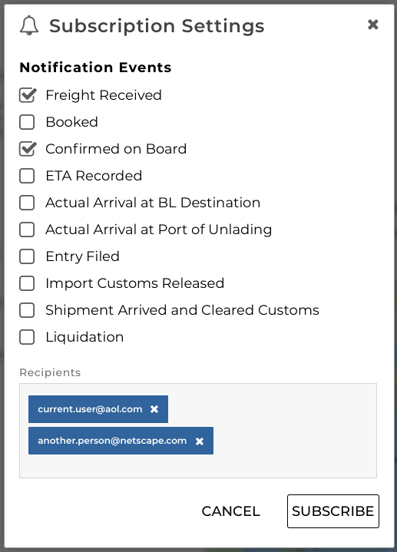Screen dimensions: 397x552
Task: Enable the Booked notification checkbox
Action: [27, 122]
